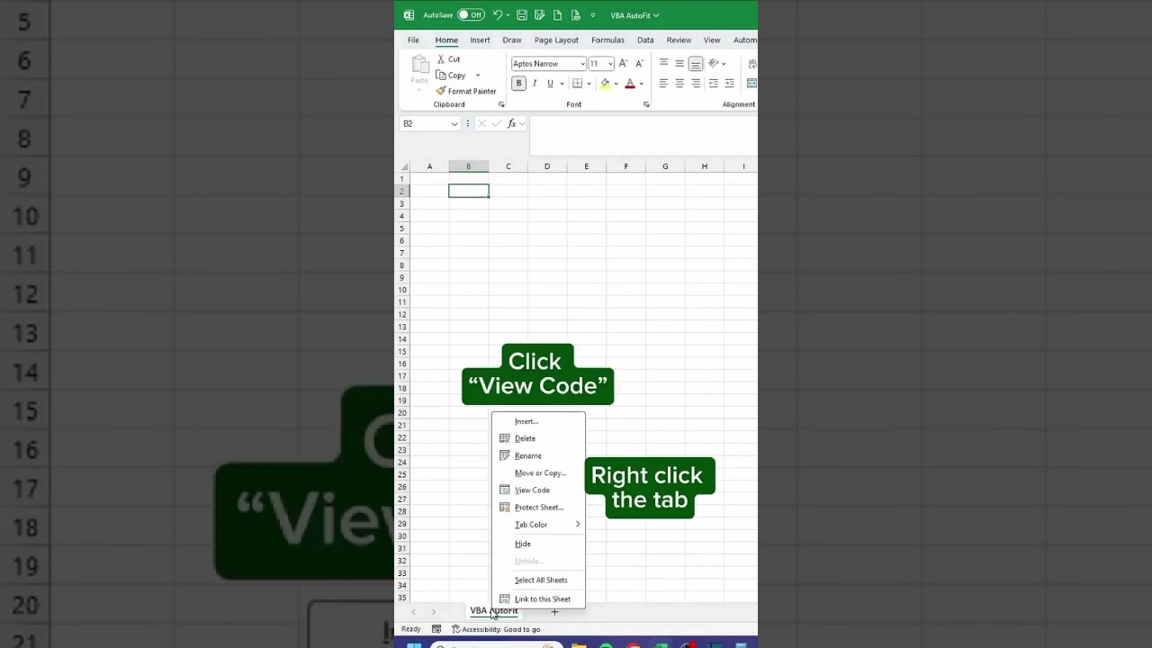Open the Font dialog launcher

pyautogui.click(x=646, y=104)
